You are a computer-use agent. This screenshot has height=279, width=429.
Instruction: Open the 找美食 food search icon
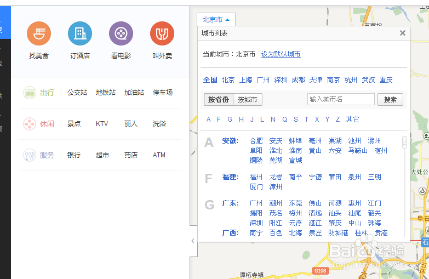pos(39,33)
